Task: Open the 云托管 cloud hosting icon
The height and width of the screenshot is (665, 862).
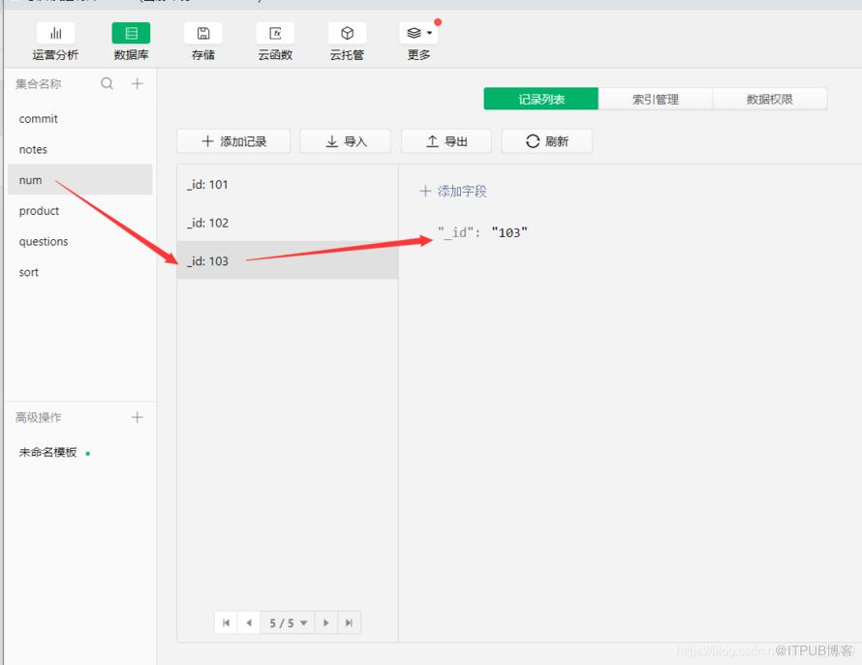Action: 347,34
